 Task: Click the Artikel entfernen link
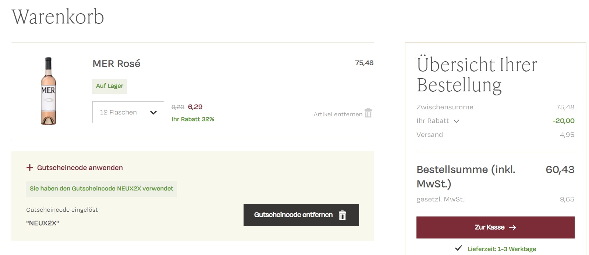(x=338, y=114)
